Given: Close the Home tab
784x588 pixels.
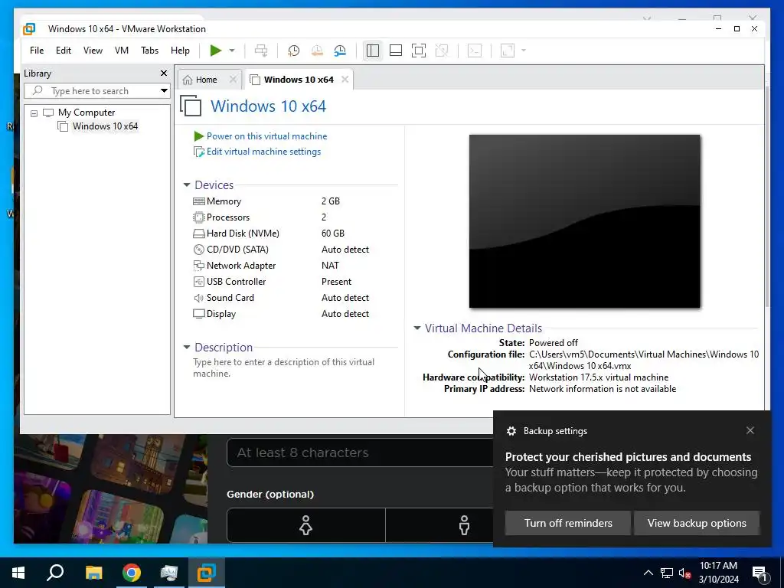Looking at the screenshot, I should pos(233,80).
